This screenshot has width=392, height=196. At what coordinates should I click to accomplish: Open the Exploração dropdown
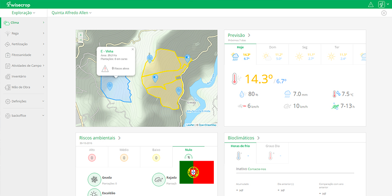click(x=23, y=13)
